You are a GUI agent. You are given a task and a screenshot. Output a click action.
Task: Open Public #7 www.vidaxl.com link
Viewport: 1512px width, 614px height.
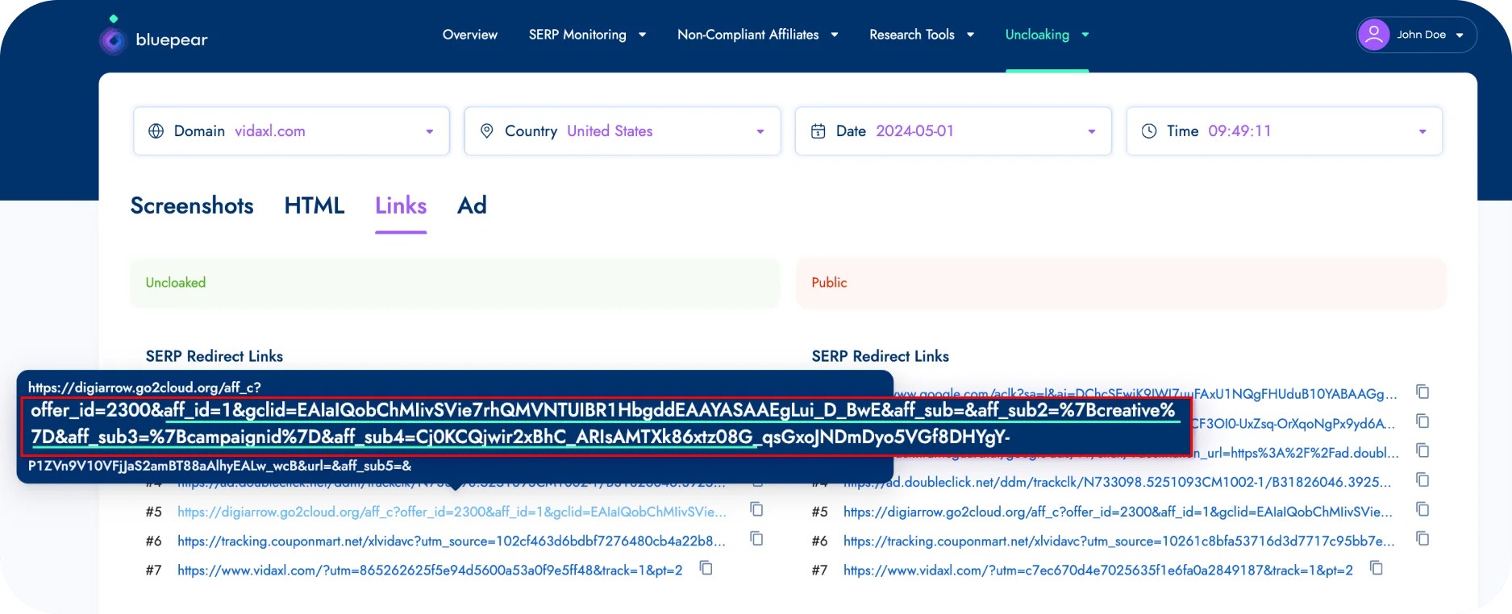(x=1098, y=570)
